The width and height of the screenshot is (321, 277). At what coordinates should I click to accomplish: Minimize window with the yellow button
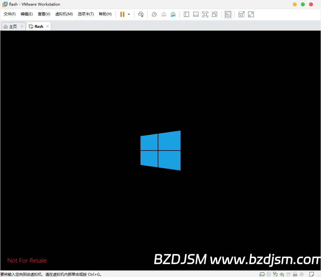295,4
